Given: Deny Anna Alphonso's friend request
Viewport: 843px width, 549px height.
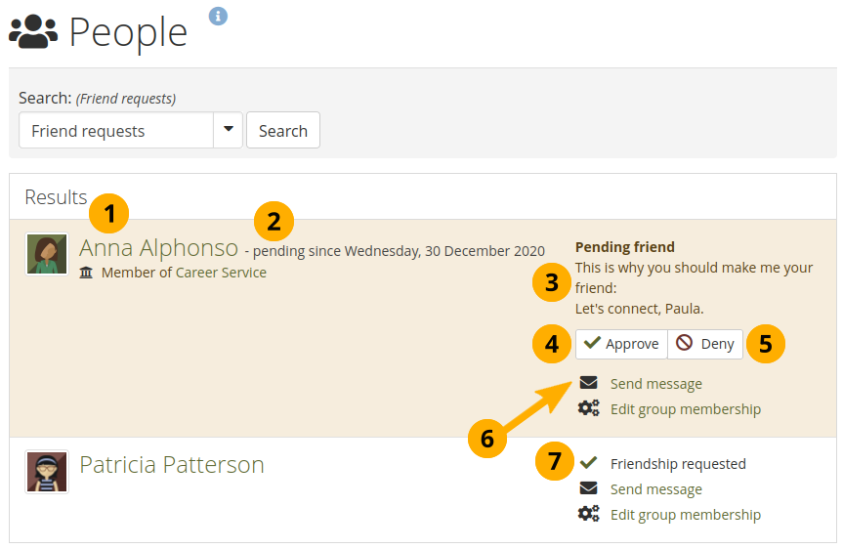Looking at the screenshot, I should click(x=706, y=344).
